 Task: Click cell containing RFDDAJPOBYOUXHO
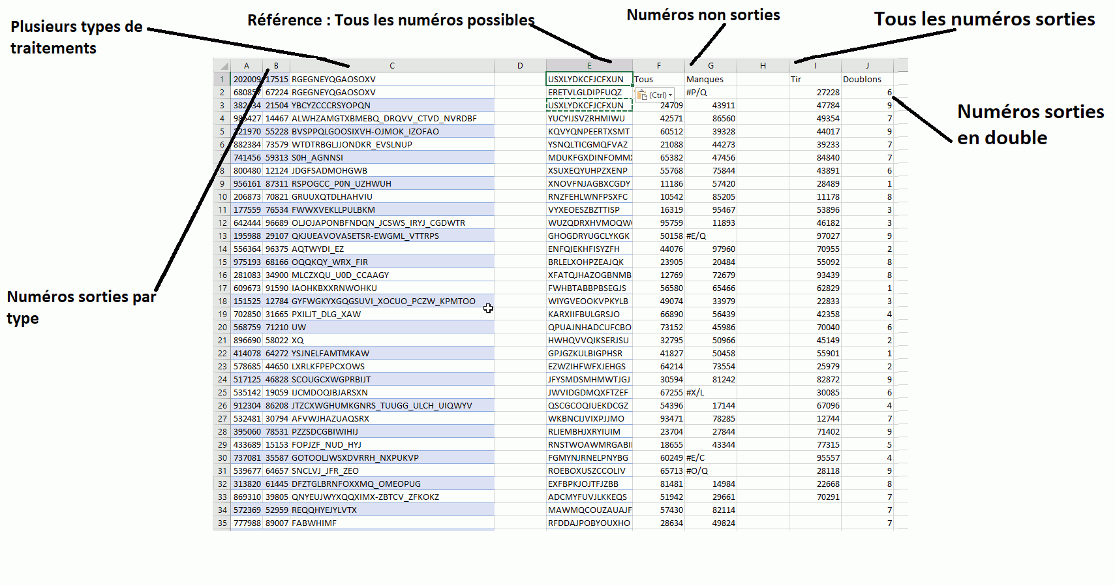coord(589,523)
